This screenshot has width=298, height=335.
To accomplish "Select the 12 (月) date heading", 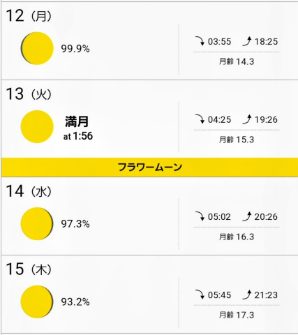I will pyautogui.click(x=29, y=16).
